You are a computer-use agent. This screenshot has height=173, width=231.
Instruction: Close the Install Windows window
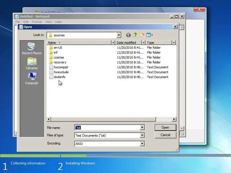pyautogui.click(x=199, y=9)
